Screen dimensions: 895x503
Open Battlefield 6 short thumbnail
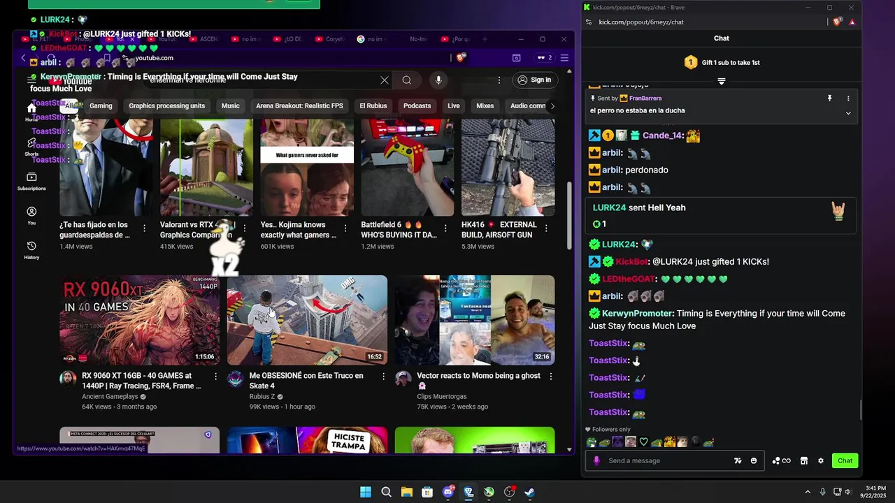pos(407,168)
